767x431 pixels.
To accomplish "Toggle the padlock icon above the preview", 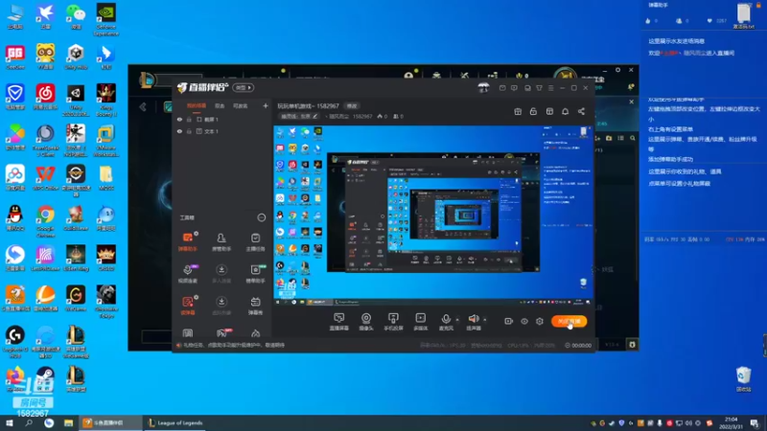I will pos(533,111).
